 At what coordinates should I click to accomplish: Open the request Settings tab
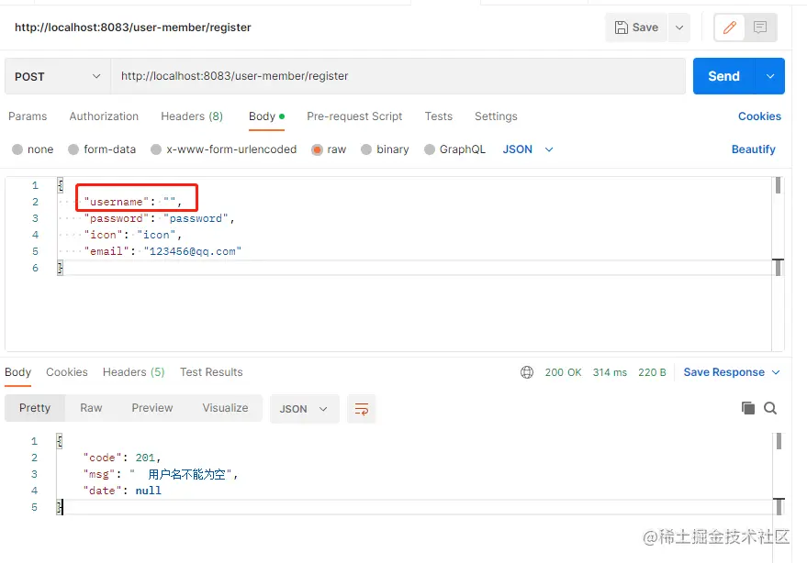[x=496, y=116]
